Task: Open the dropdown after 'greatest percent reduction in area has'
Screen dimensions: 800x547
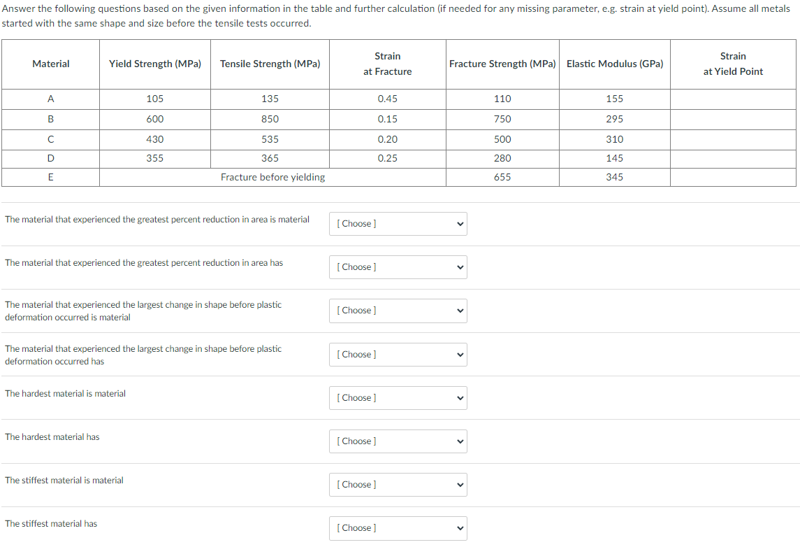Action: click(398, 267)
